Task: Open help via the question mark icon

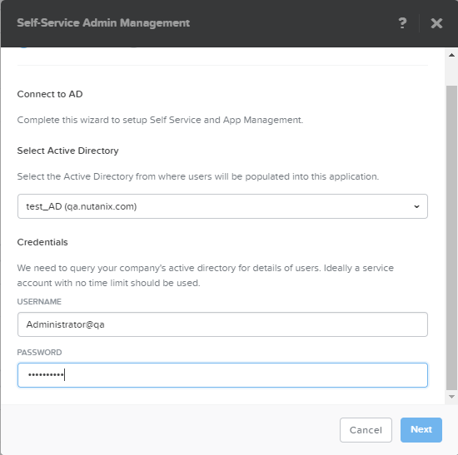Action: [402, 23]
